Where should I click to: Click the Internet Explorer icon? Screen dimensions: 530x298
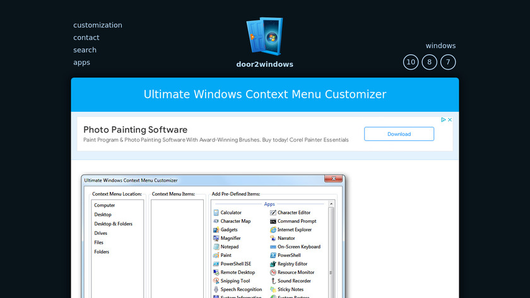[273, 230]
